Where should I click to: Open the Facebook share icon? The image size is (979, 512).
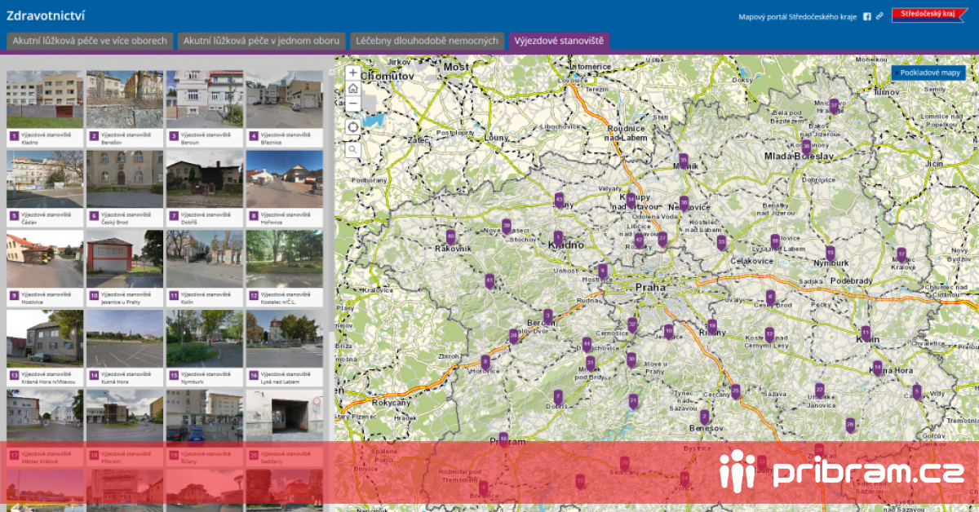pos(867,16)
